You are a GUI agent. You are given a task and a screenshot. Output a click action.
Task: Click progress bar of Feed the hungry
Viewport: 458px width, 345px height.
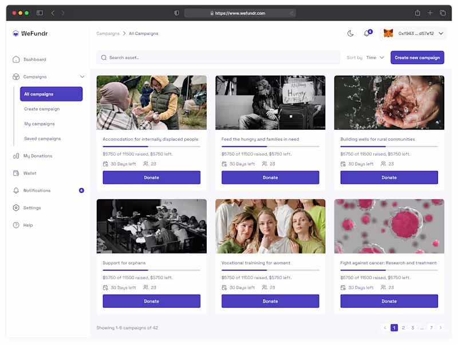pos(270,146)
